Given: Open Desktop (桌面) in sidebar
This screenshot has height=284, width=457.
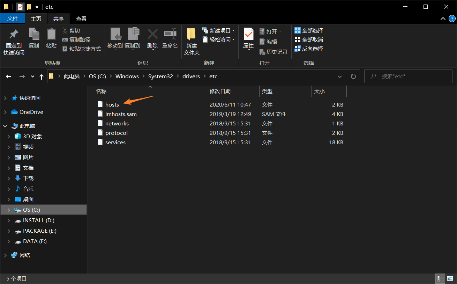Looking at the screenshot, I should point(28,199).
